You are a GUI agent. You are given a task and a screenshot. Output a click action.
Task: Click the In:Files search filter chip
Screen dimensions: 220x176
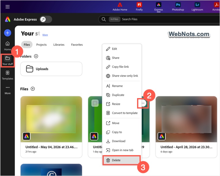click(114, 19)
